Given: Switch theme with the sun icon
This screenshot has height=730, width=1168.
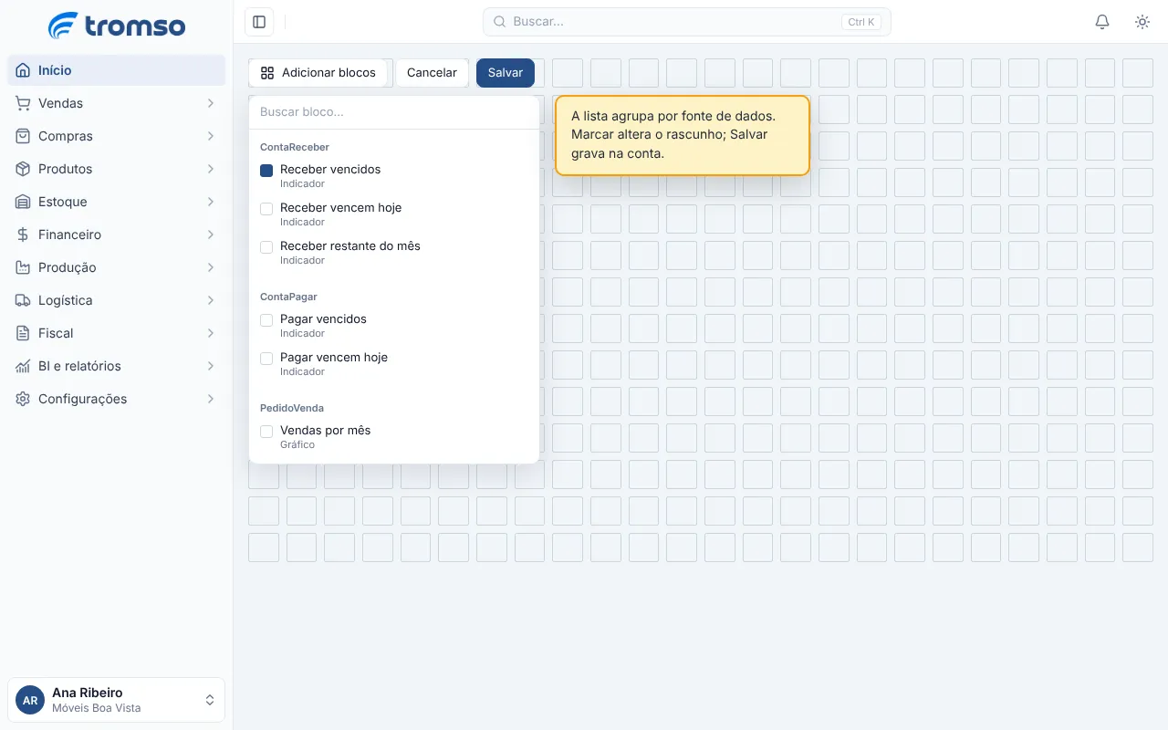Looking at the screenshot, I should 1142,22.
